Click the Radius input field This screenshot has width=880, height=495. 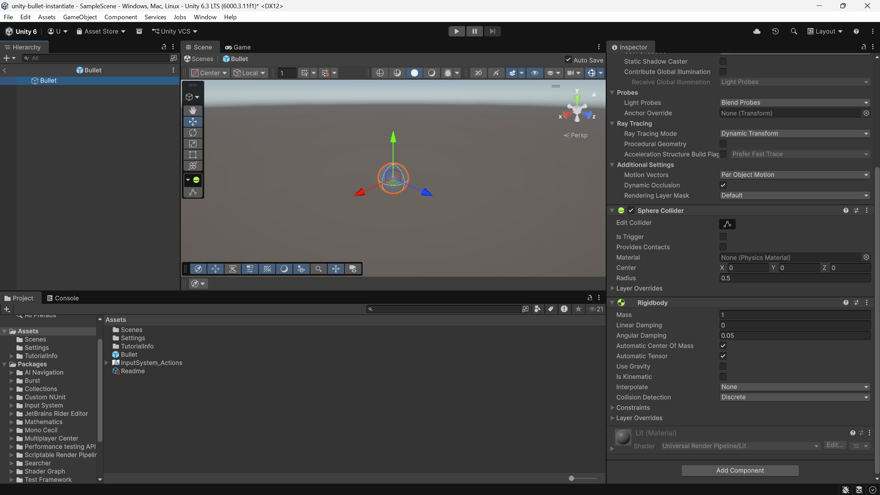click(794, 278)
